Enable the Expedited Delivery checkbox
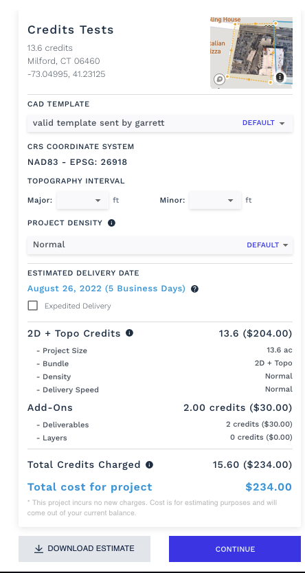The width and height of the screenshot is (305, 573). coord(33,306)
